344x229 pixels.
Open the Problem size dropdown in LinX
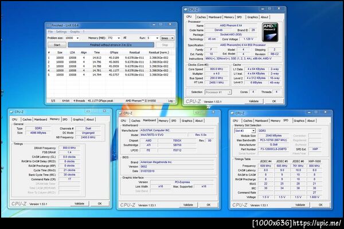pos(77,38)
